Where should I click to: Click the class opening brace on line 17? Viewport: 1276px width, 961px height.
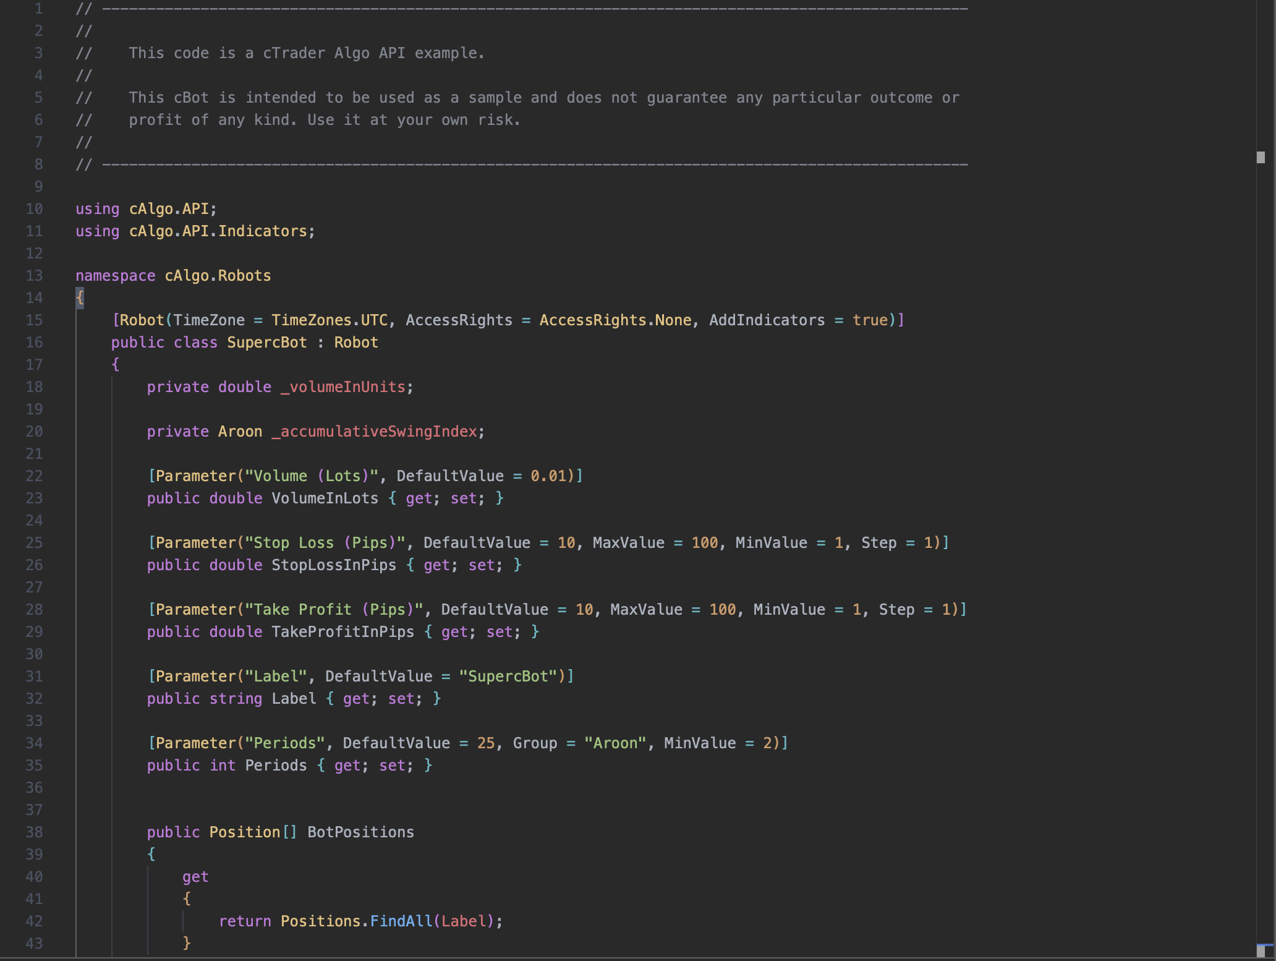pyautogui.click(x=115, y=365)
